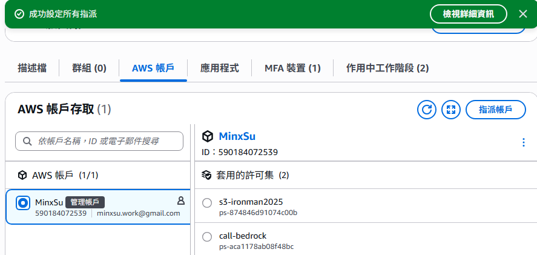This screenshot has width=537, height=255.
Task: Click the user icon on MinxSu row
Action: (x=181, y=201)
